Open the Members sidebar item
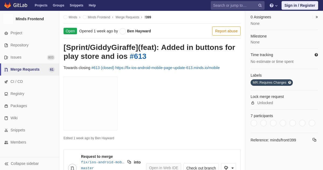Viewport: 323px width, 170px height. coord(30,142)
